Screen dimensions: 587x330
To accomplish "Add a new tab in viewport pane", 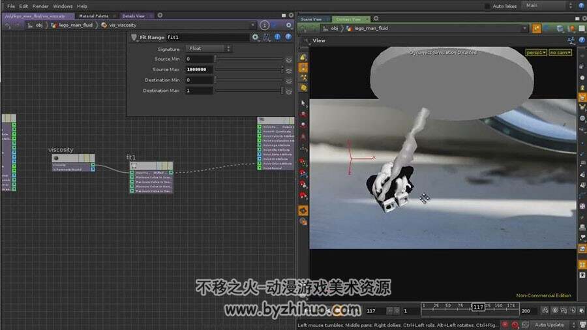I will click(376, 18).
